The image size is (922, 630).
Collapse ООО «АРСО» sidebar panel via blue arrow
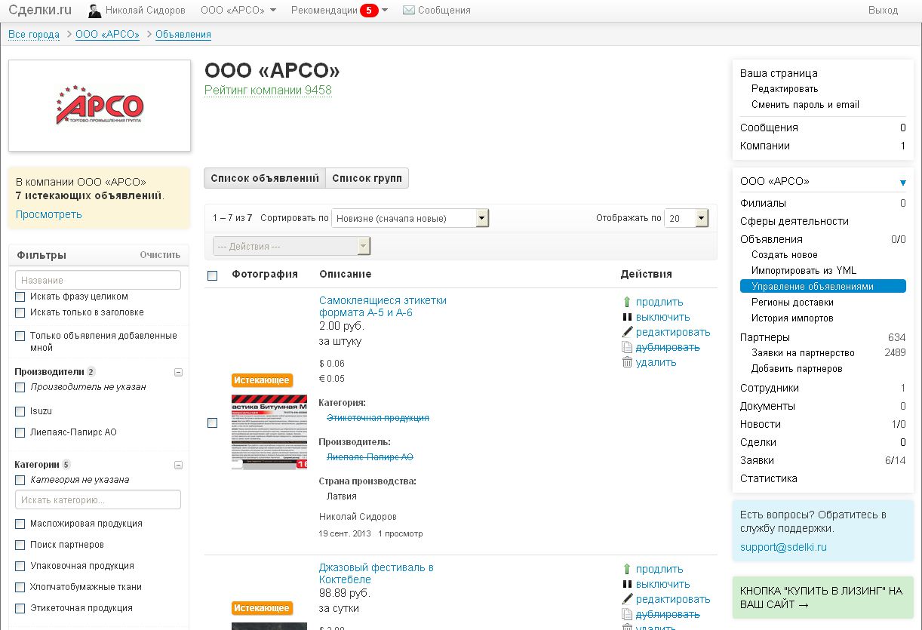point(902,183)
